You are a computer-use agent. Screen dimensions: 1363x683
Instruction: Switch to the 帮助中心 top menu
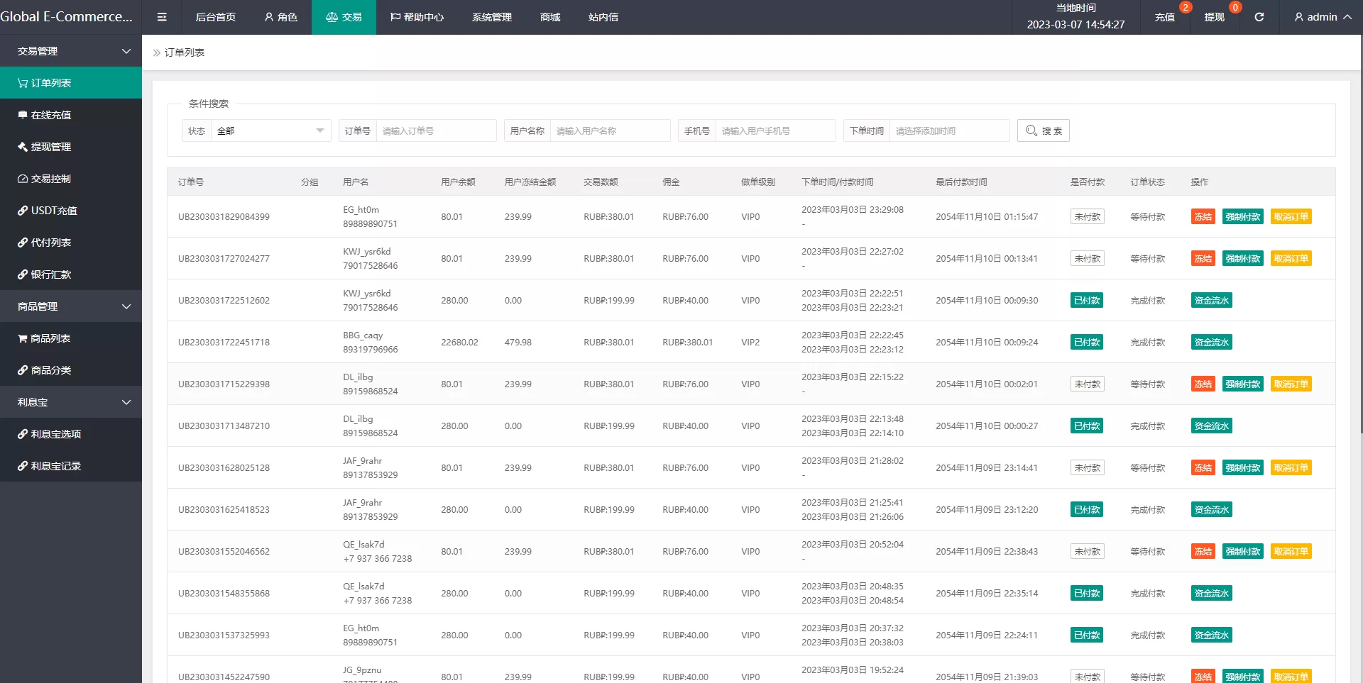click(x=417, y=17)
